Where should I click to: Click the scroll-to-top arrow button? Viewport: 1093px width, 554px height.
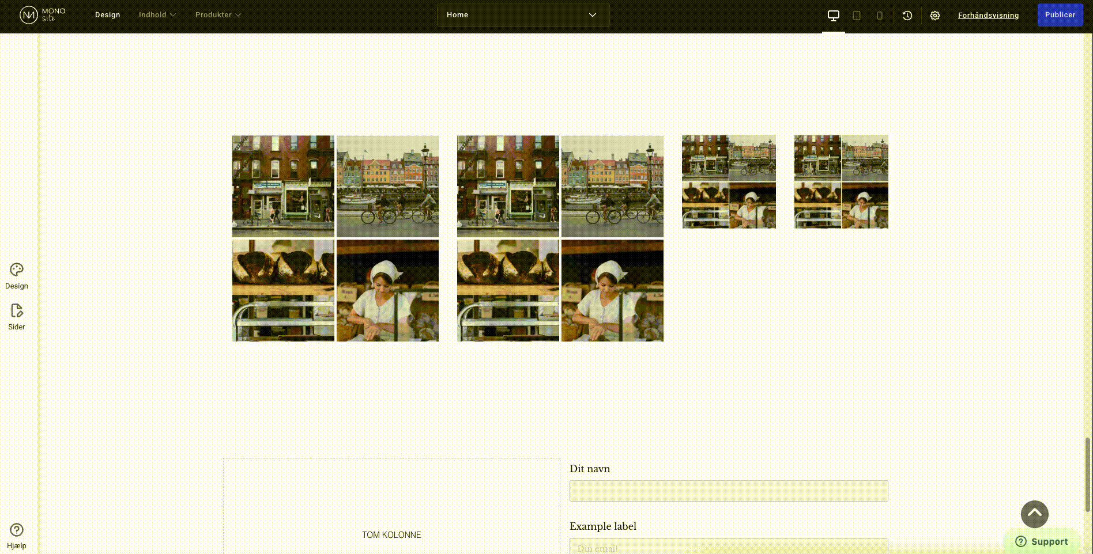click(1034, 514)
